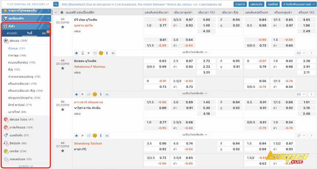Play live stream for BG Pathum match

pos(88,53)
